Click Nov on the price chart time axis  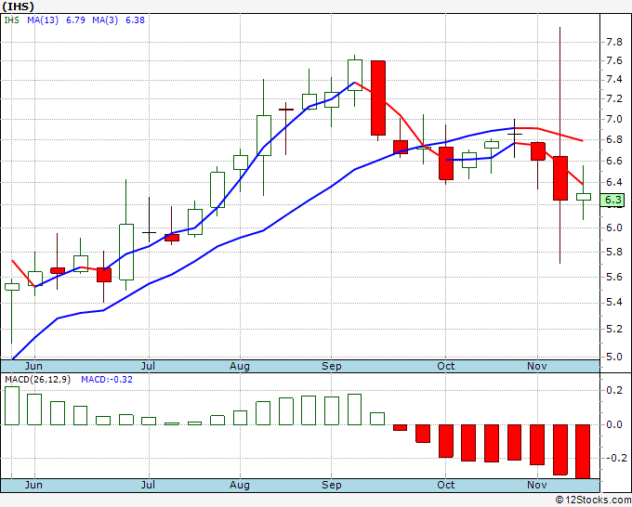(x=537, y=366)
